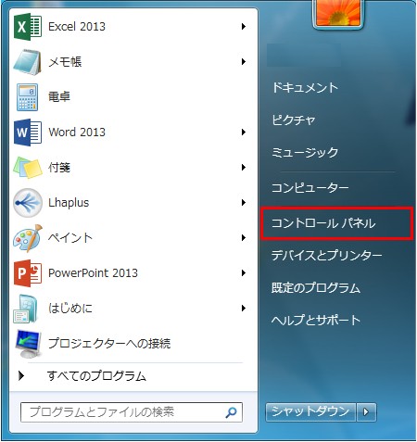Viewport: 417px width, 442px height.
Task: Open the 電卓 calculator icon
Action: (28, 97)
